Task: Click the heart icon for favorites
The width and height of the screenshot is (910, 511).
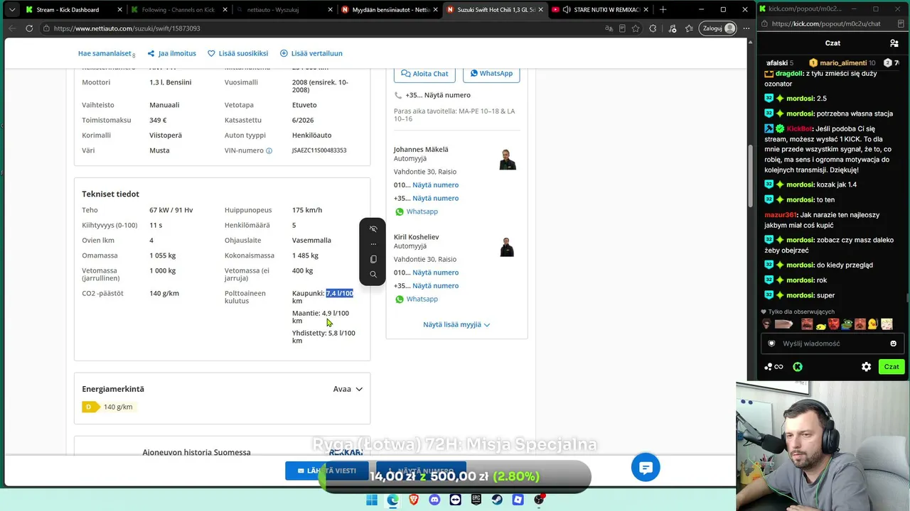Action: coord(211,53)
